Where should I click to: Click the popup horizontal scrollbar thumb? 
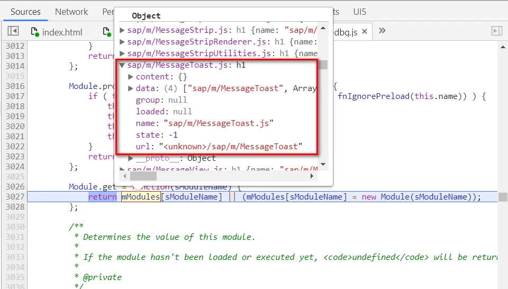click(x=143, y=176)
